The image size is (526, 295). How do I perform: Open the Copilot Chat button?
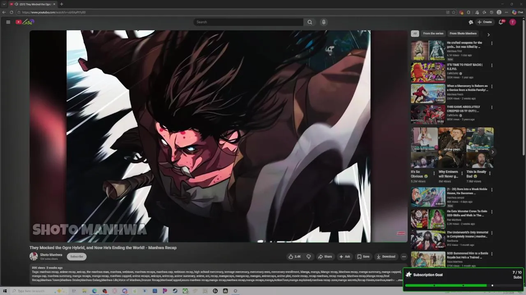tap(517, 12)
